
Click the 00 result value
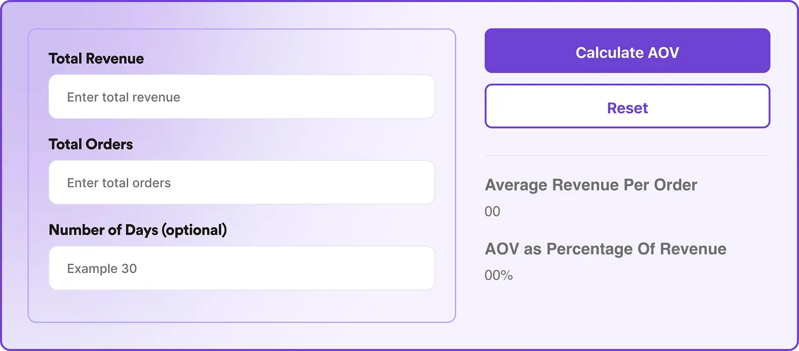492,211
